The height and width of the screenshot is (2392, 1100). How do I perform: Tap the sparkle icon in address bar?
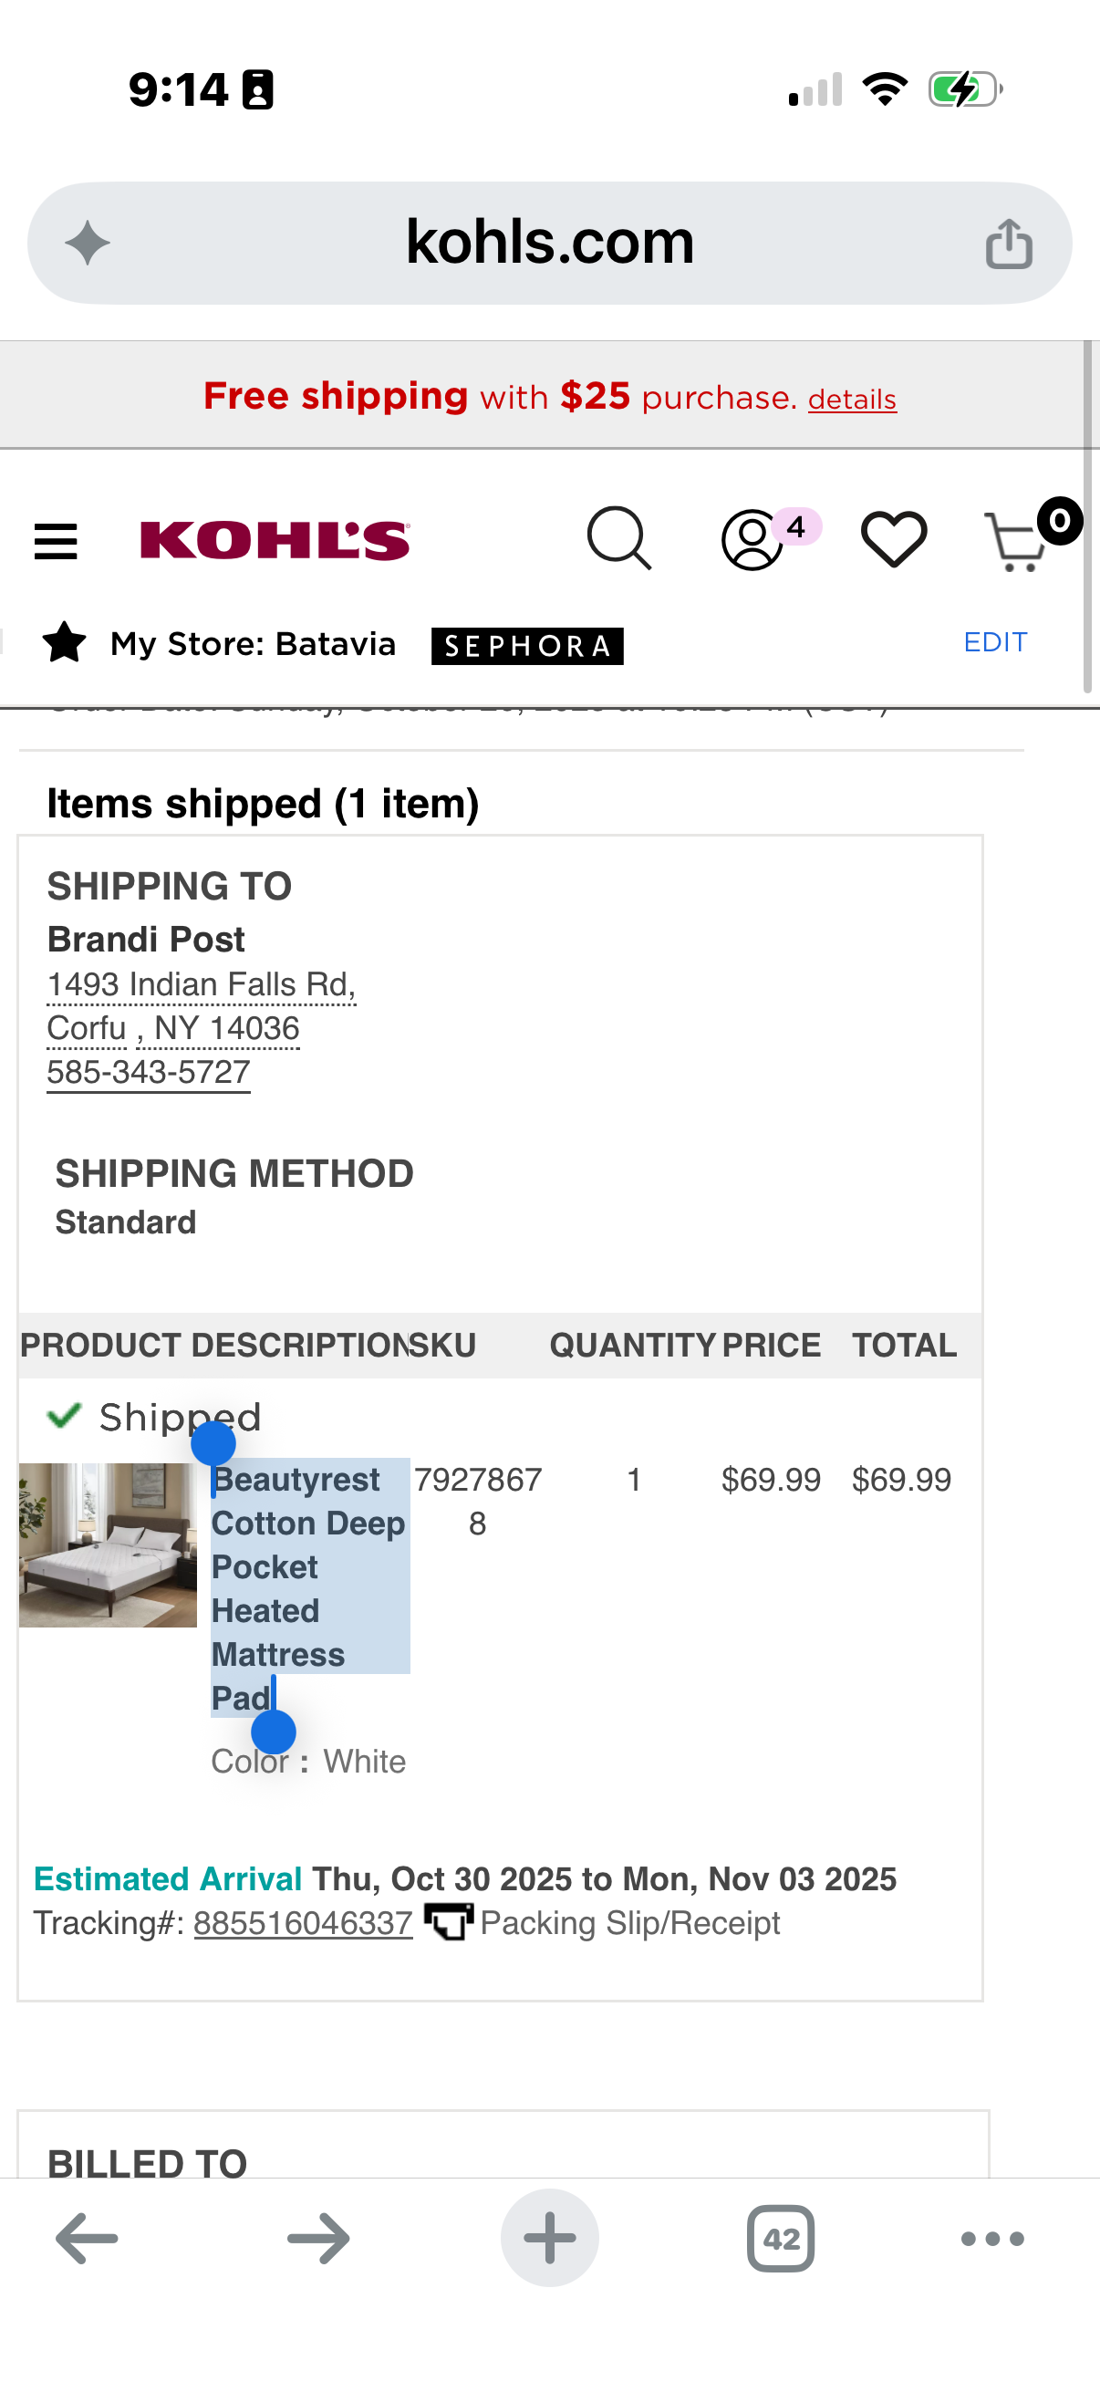(88, 244)
